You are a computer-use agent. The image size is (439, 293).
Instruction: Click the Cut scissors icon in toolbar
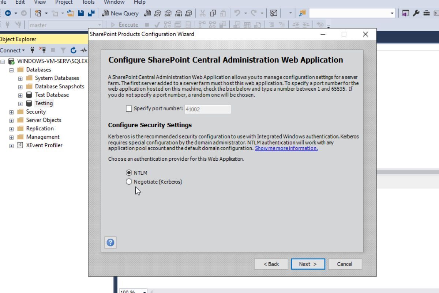pyautogui.click(x=202, y=13)
